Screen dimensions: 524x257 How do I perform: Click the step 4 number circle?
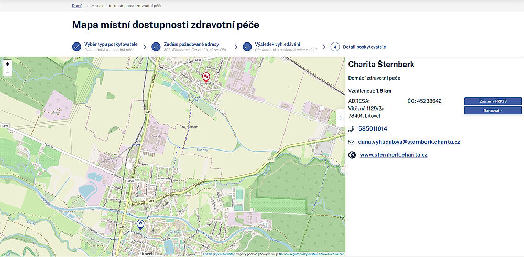[335, 47]
